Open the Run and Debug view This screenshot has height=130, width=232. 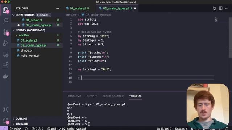click(x=5, y=43)
